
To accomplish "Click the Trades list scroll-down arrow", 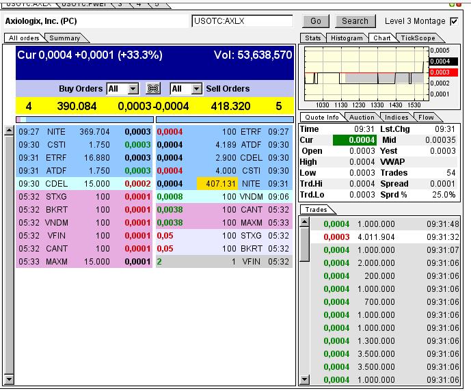I will 304,379.
